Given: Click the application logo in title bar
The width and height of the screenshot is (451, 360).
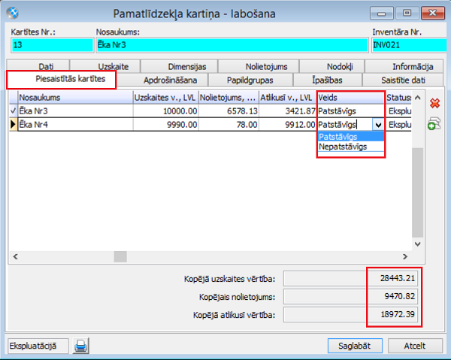Looking at the screenshot, I should click(x=13, y=13).
